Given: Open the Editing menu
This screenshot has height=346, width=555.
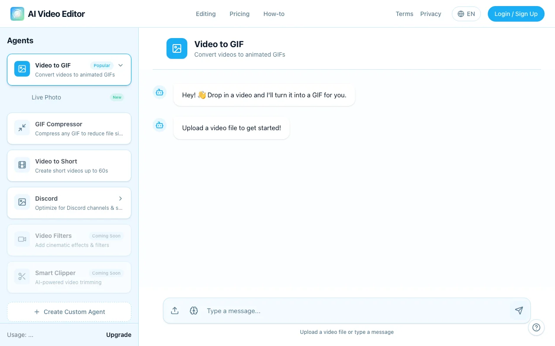Looking at the screenshot, I should point(206,14).
